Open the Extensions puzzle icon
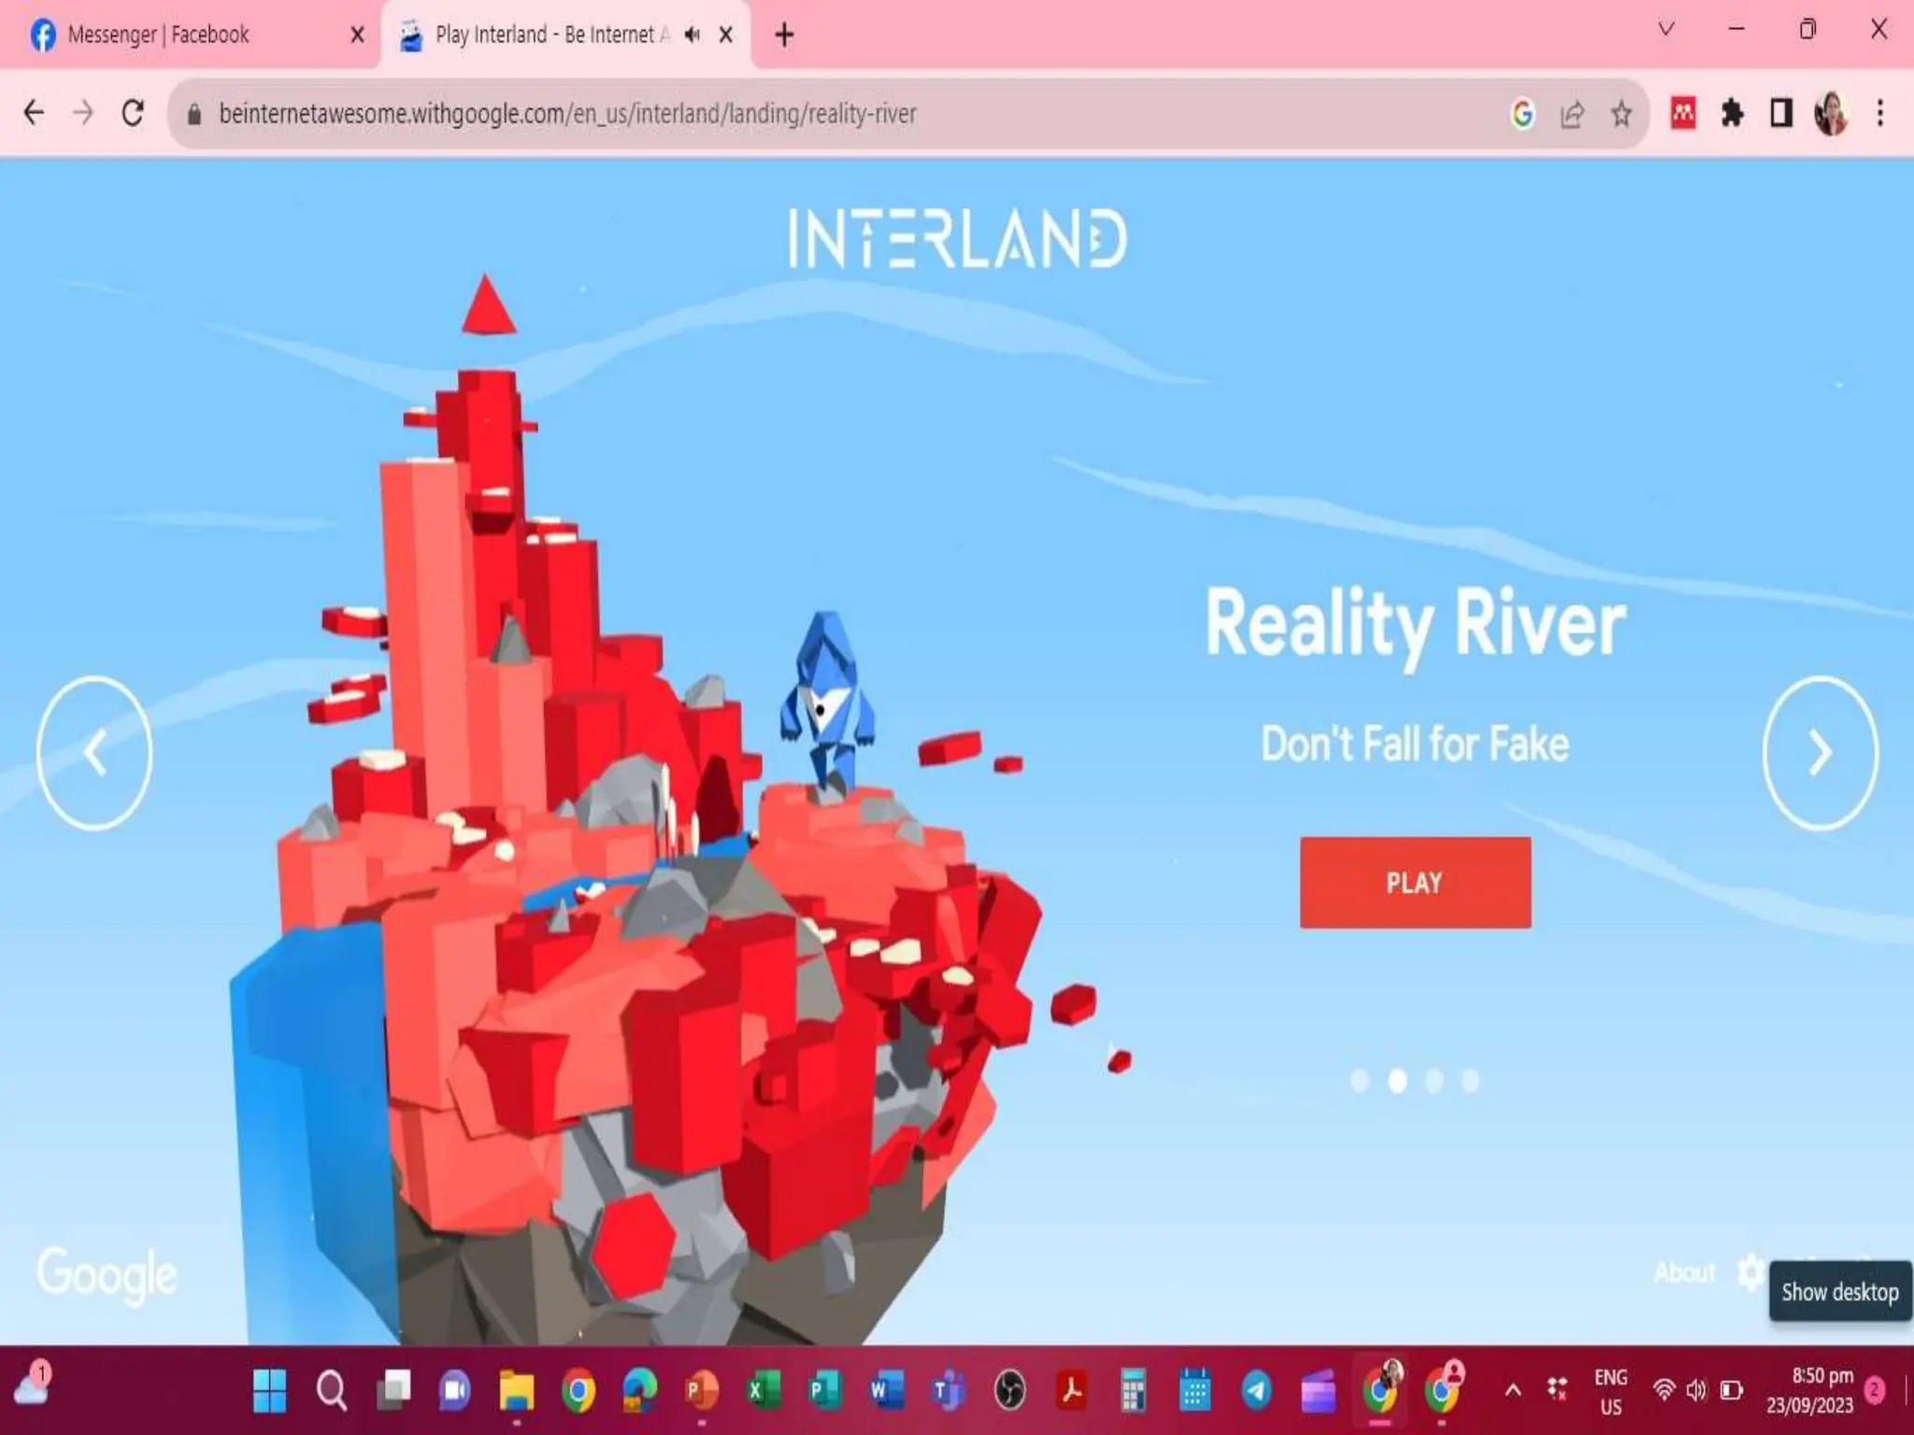This screenshot has width=1914, height=1435. pyautogui.click(x=1732, y=114)
